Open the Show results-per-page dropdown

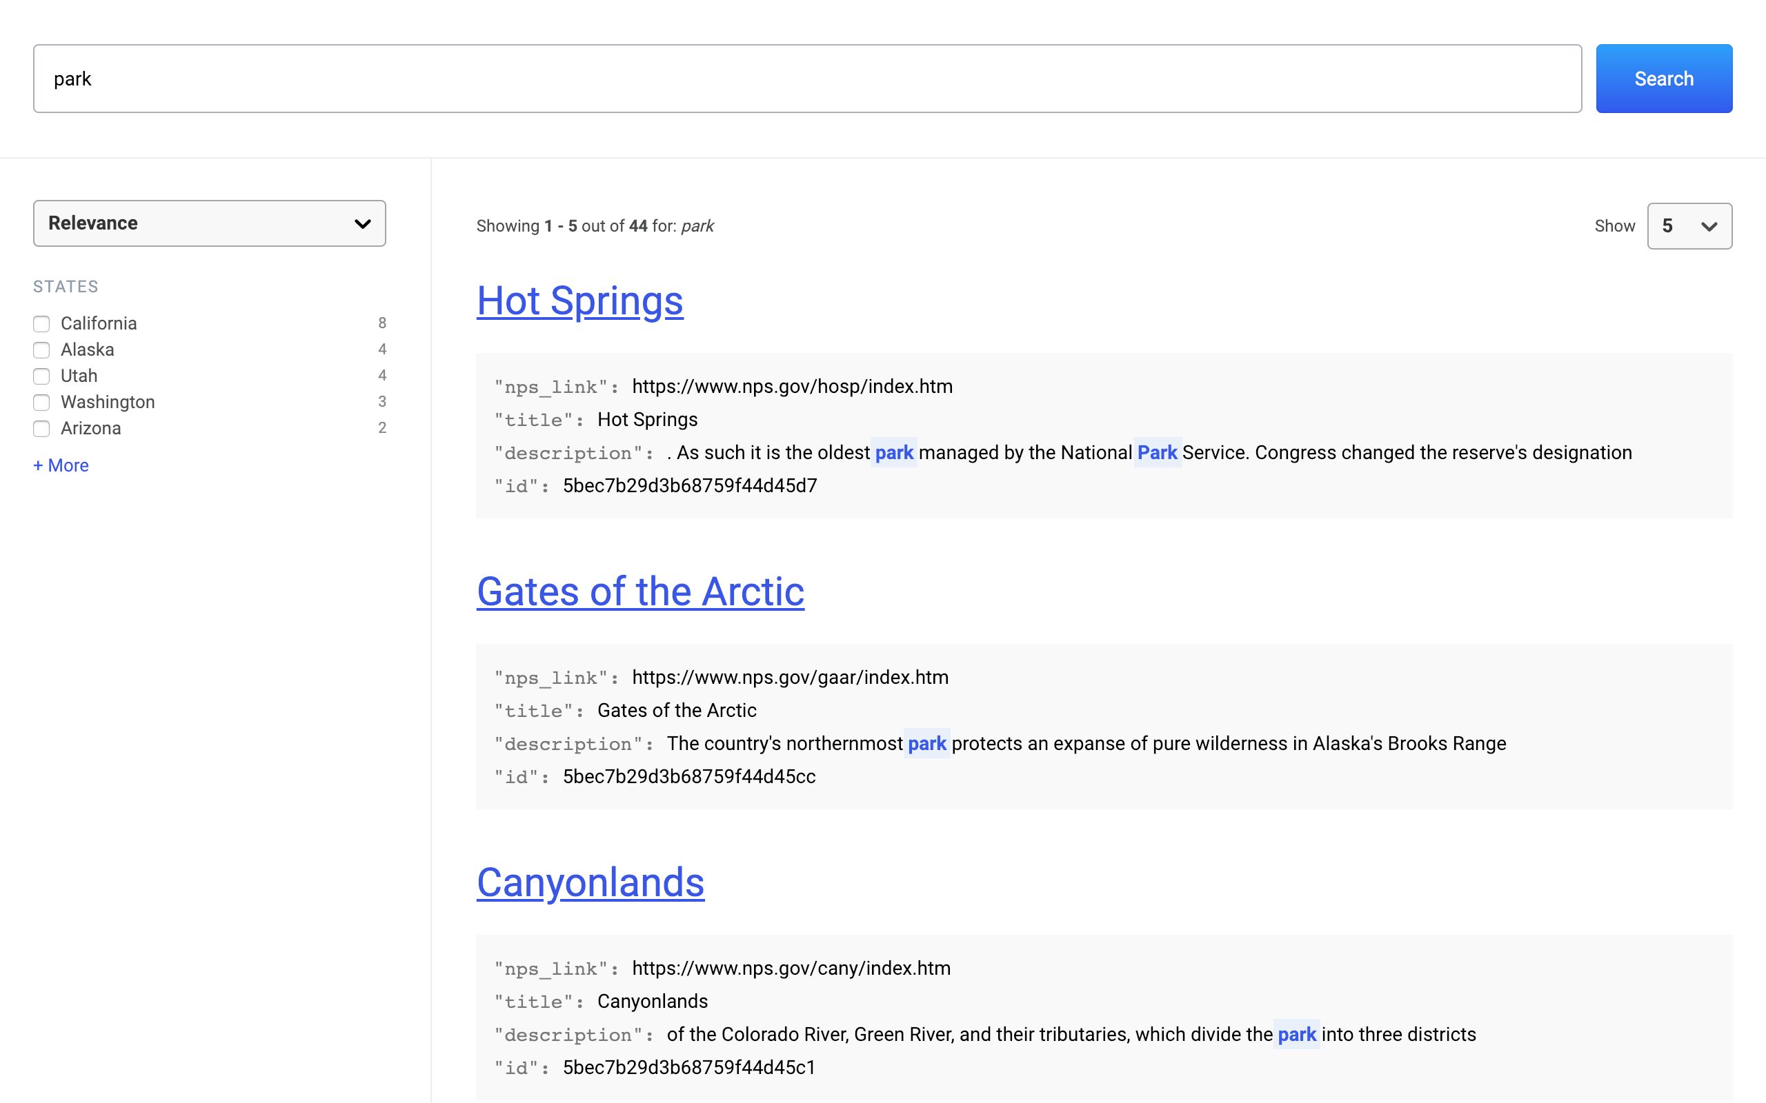(1689, 226)
